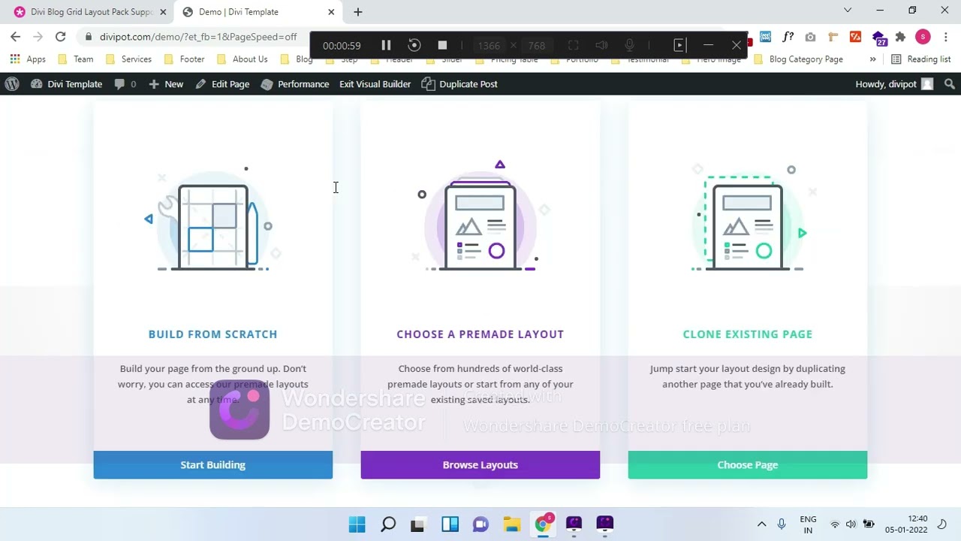
Task: Open File Explorer from the taskbar
Action: (511, 524)
